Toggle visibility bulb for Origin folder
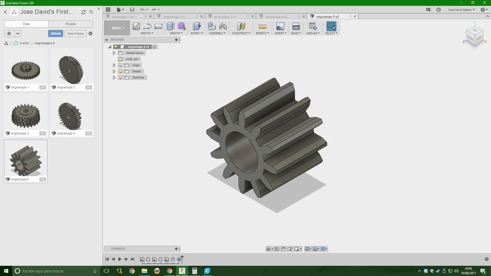 coord(120,65)
